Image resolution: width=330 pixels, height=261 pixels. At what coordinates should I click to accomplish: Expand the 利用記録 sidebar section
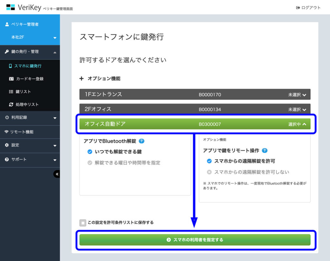(30, 118)
